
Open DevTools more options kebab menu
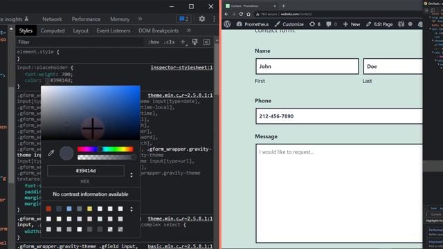214,19
